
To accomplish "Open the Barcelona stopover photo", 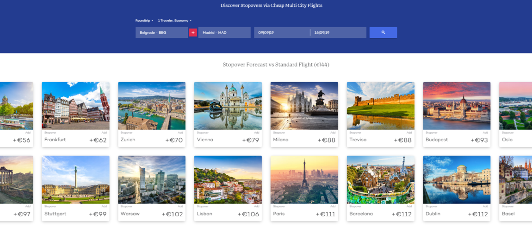I will pyautogui.click(x=381, y=180).
